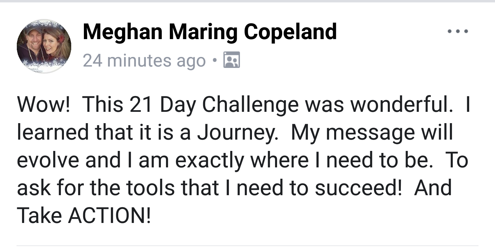
Task: Click the dot separator after "24 minutes ago"
Action: pos(215,61)
